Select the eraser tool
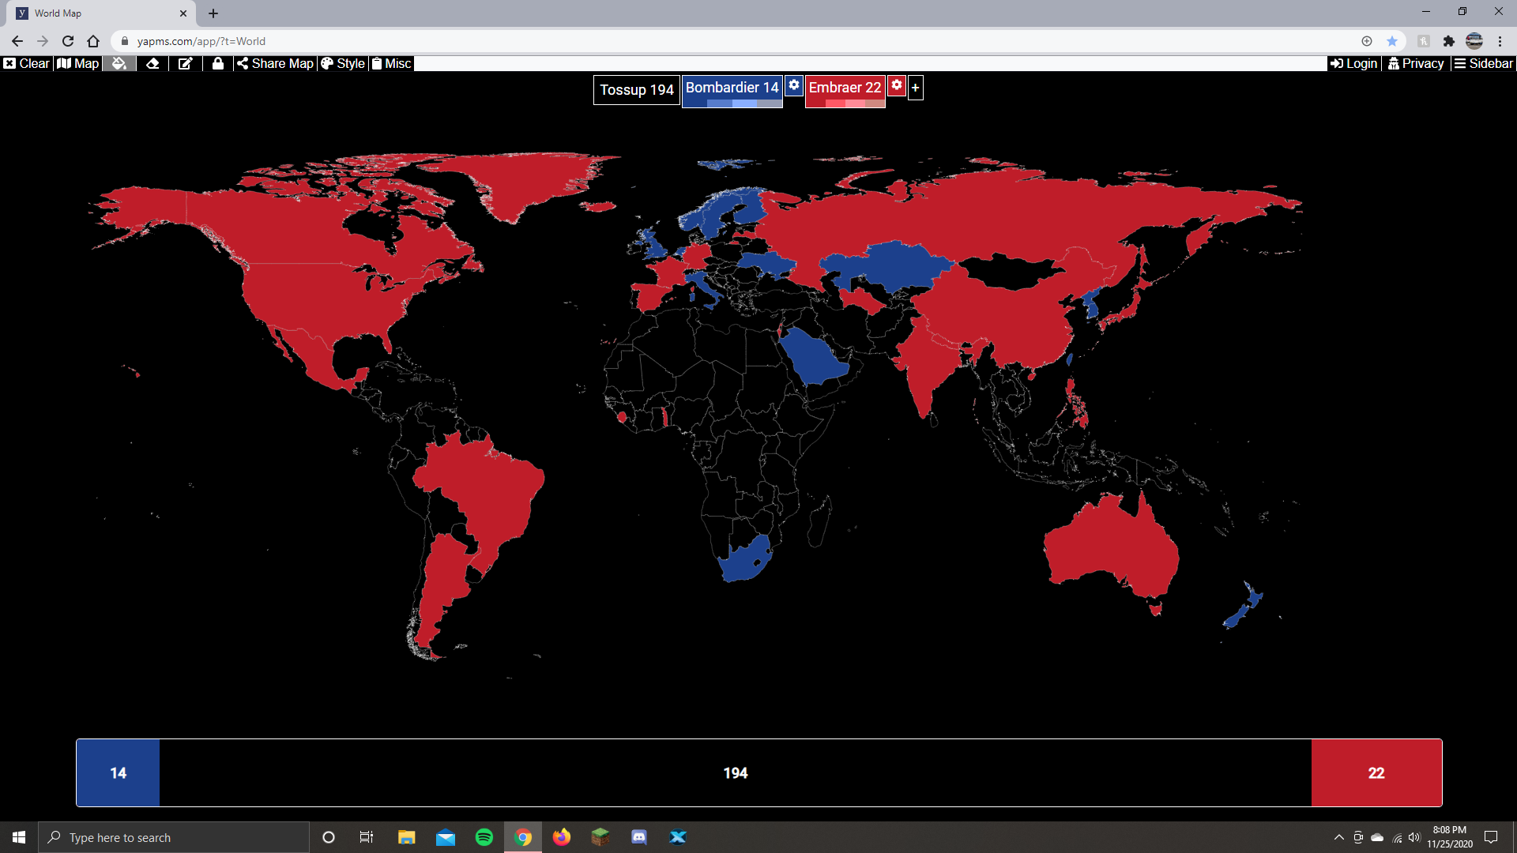Image resolution: width=1517 pixels, height=853 pixels. [x=152, y=63]
